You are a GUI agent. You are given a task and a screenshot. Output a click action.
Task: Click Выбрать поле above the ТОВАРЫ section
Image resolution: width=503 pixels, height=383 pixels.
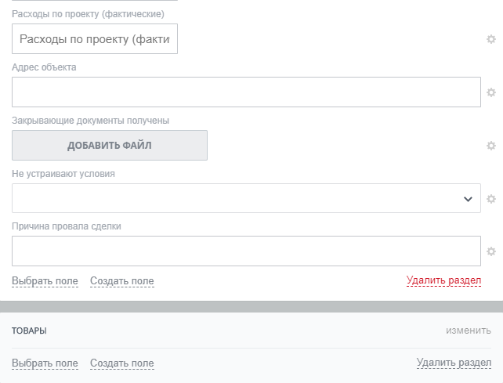45,281
